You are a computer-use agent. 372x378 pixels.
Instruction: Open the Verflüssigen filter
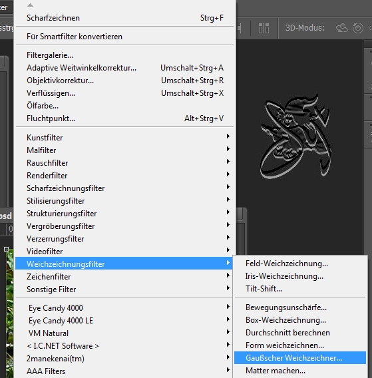click(124, 93)
